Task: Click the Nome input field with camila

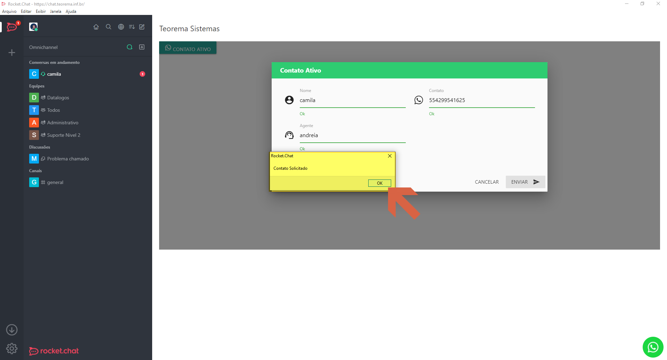Action: pos(353,100)
